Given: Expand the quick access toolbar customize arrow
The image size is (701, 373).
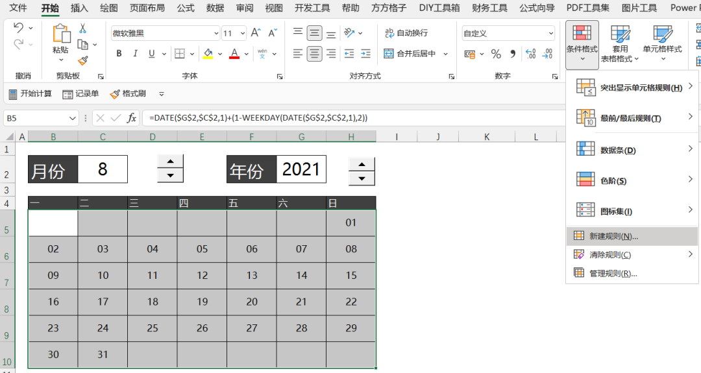Looking at the screenshot, I should pyautogui.click(x=162, y=94).
